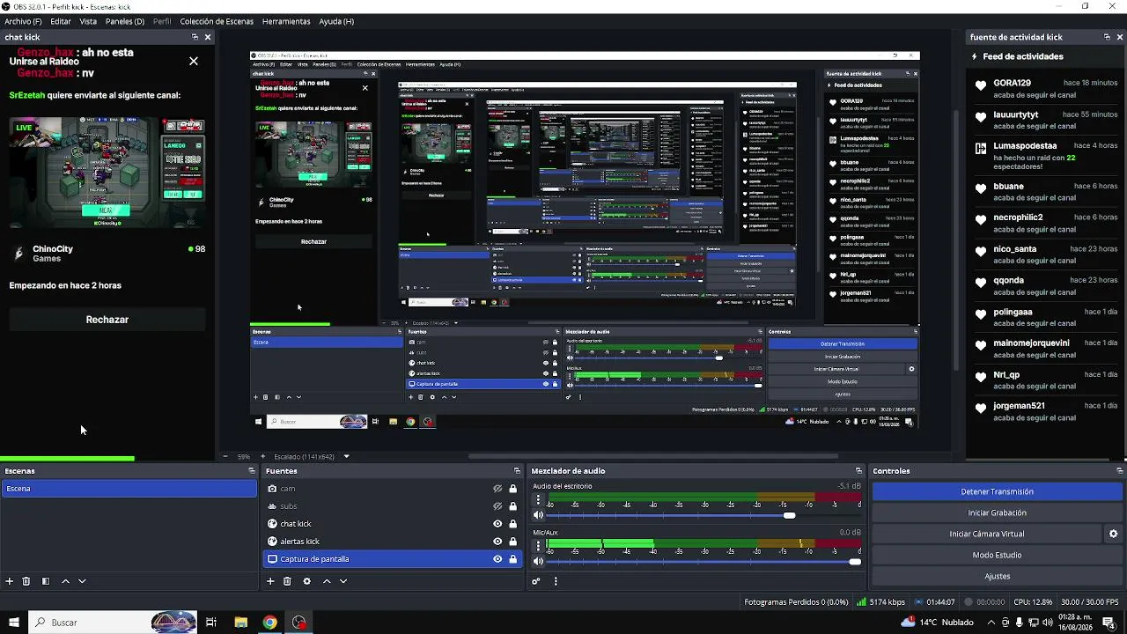Unlock the chat kick source
This screenshot has height=634, width=1127.
point(512,524)
